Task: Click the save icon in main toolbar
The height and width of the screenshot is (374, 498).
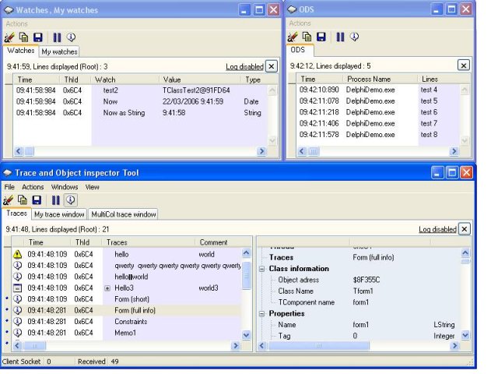Action: (37, 200)
